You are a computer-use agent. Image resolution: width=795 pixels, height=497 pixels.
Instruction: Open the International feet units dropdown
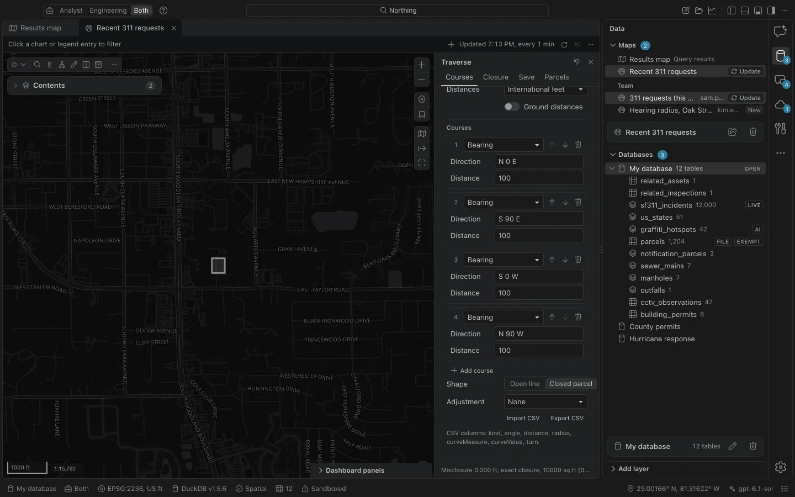pos(545,89)
